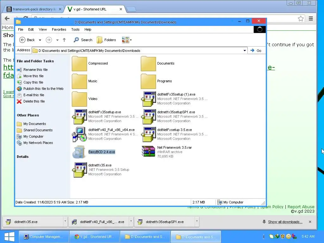Switch to framework-pack directory browser tab

34,9
